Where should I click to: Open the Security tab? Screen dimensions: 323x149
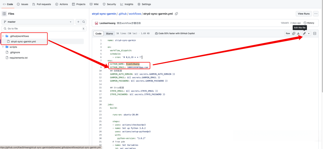point(109,4)
